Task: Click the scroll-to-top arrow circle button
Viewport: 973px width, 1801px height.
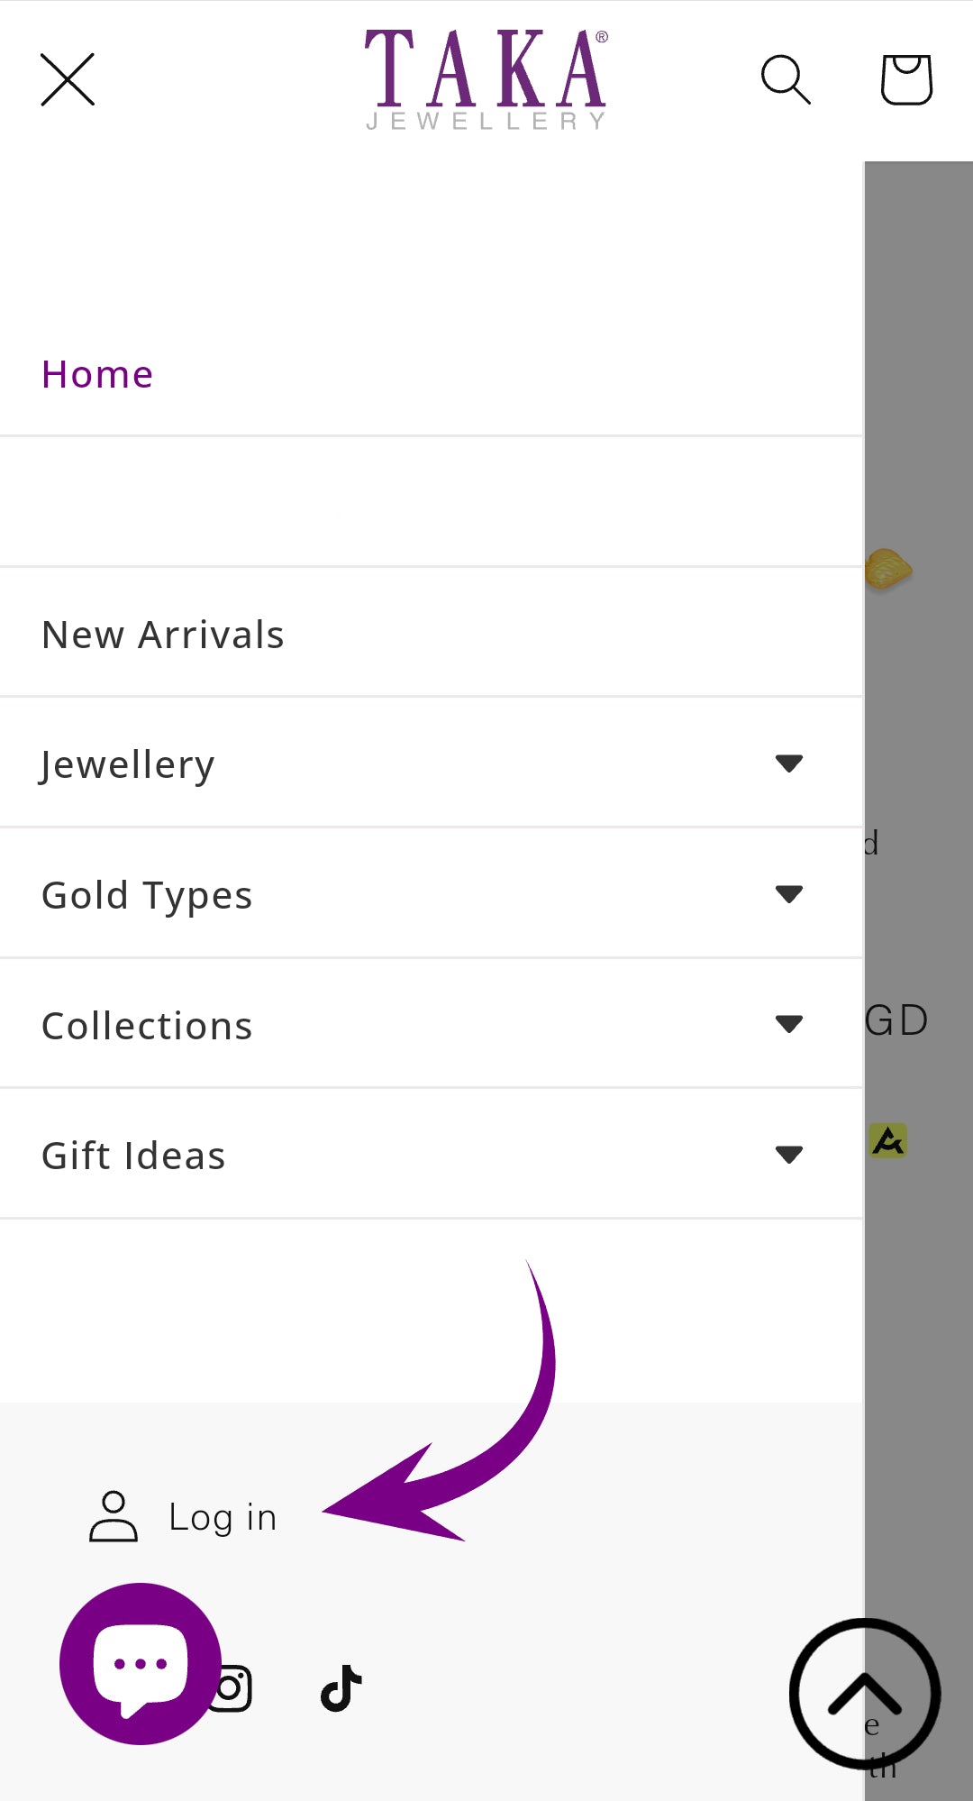Action: [865, 1694]
